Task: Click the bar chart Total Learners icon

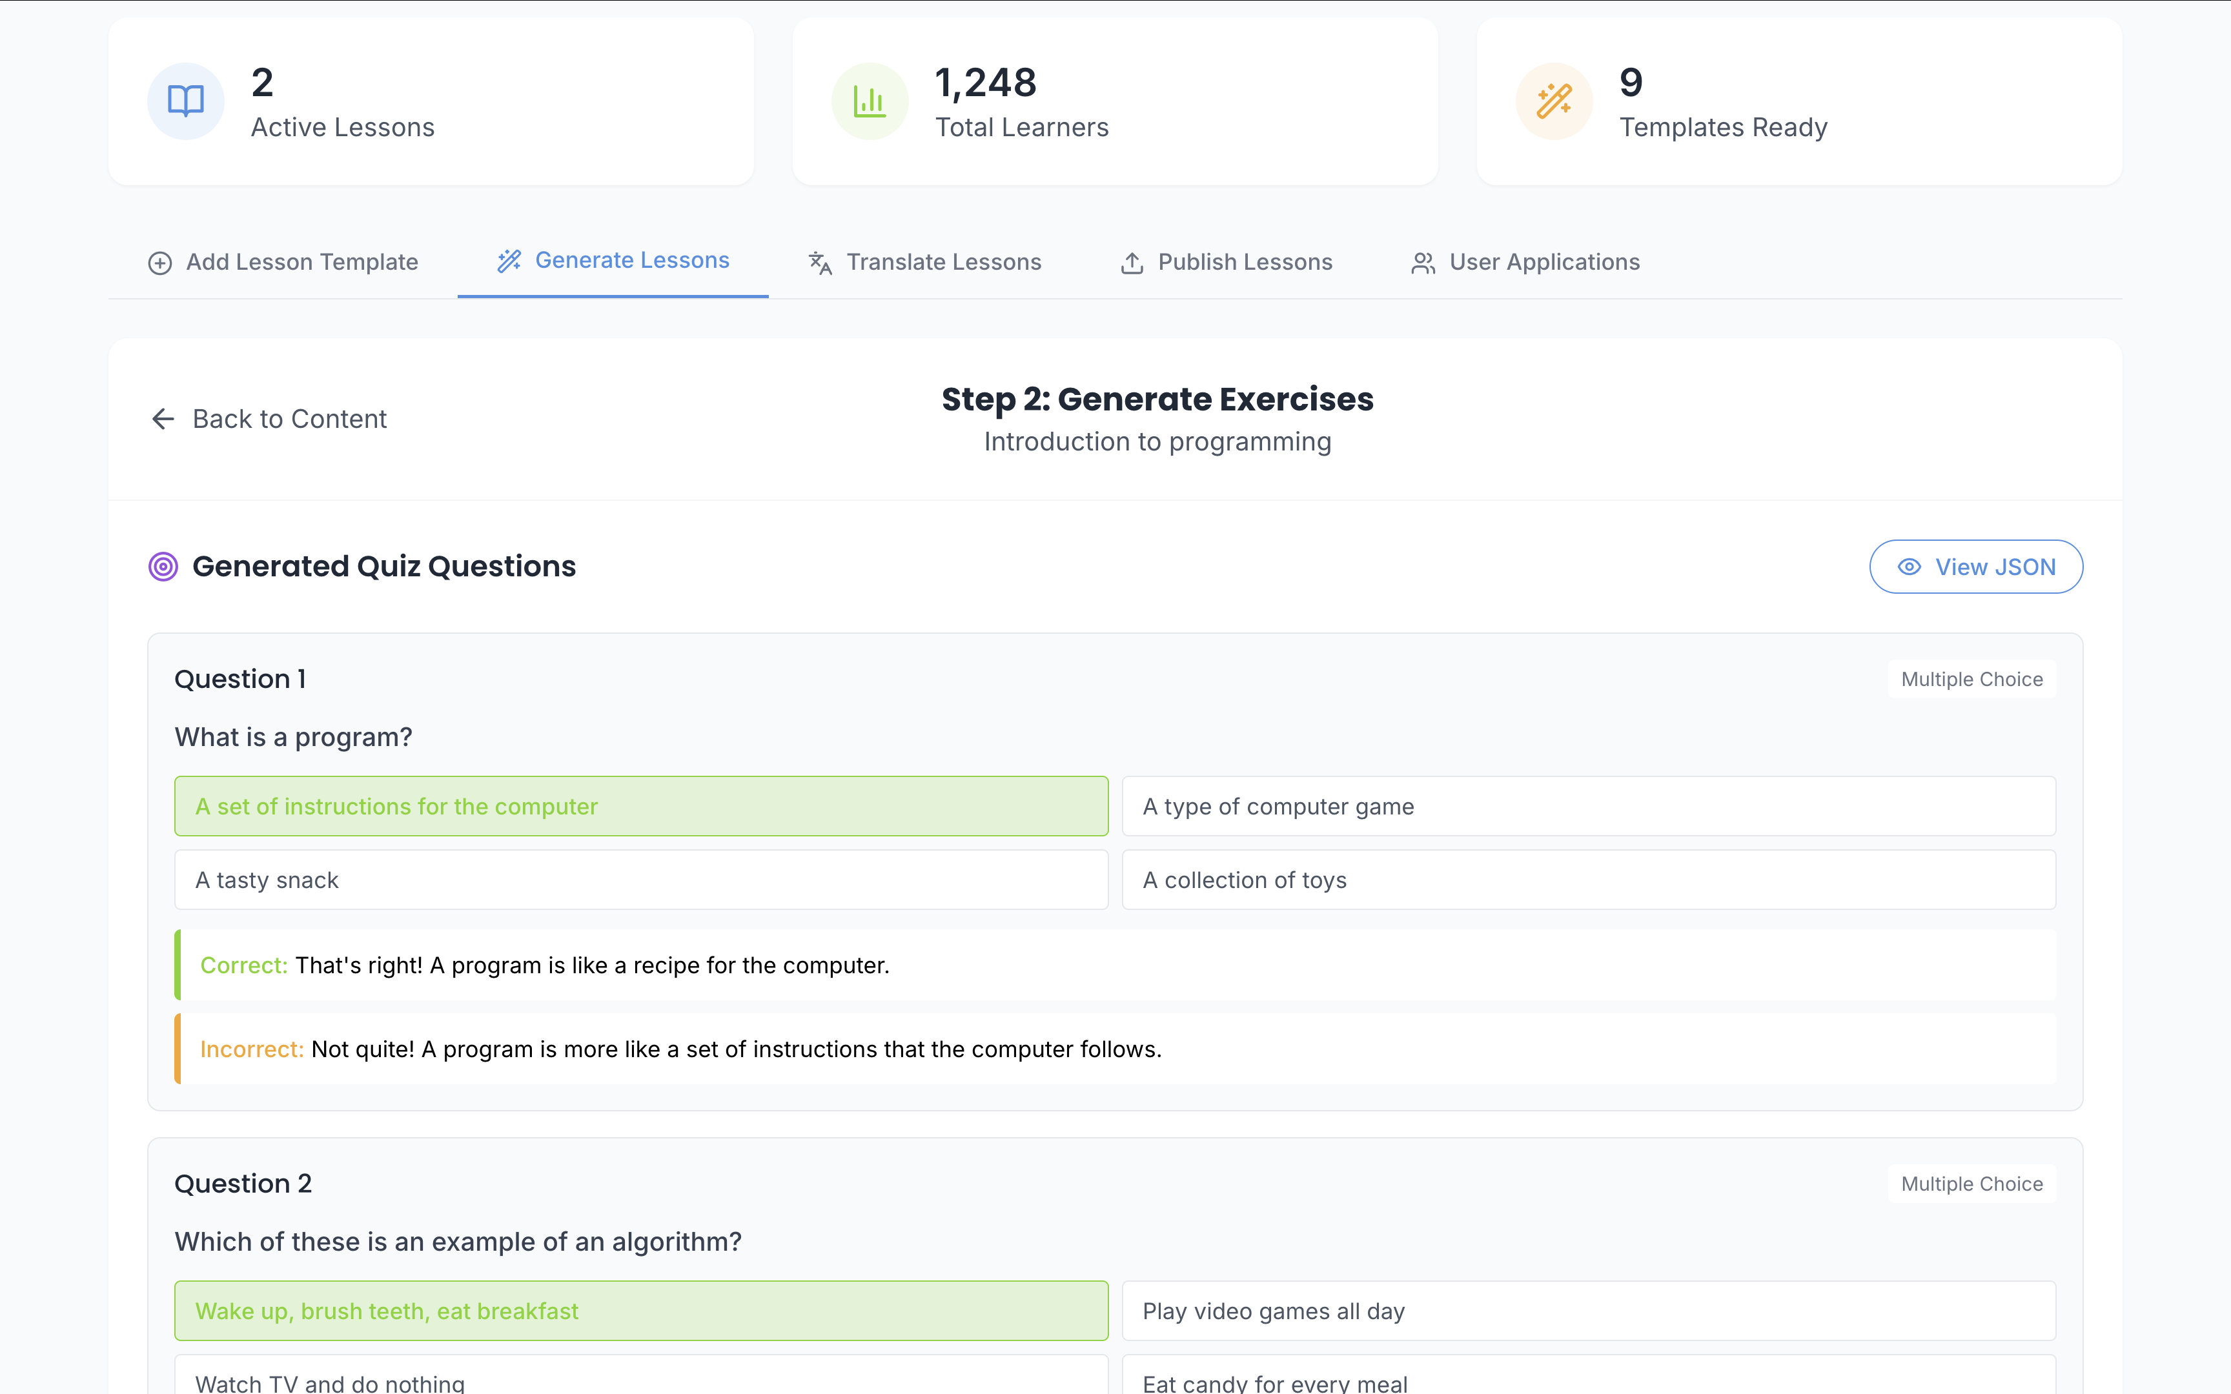Action: coord(870,101)
